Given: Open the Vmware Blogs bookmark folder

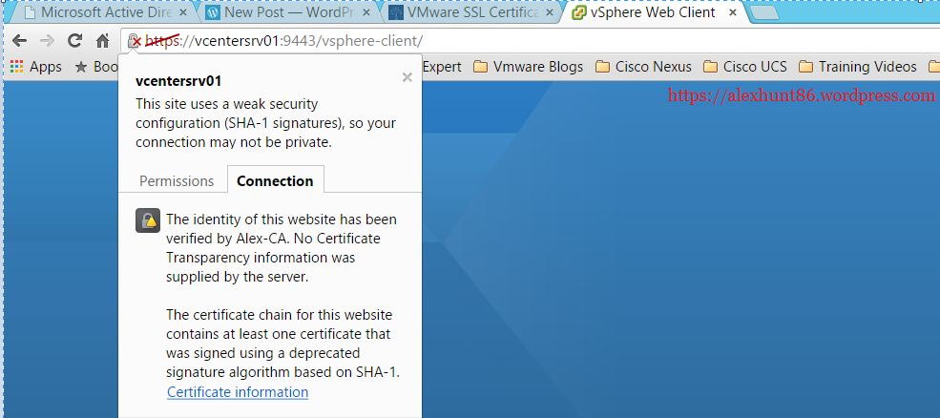Looking at the screenshot, I should [x=528, y=67].
